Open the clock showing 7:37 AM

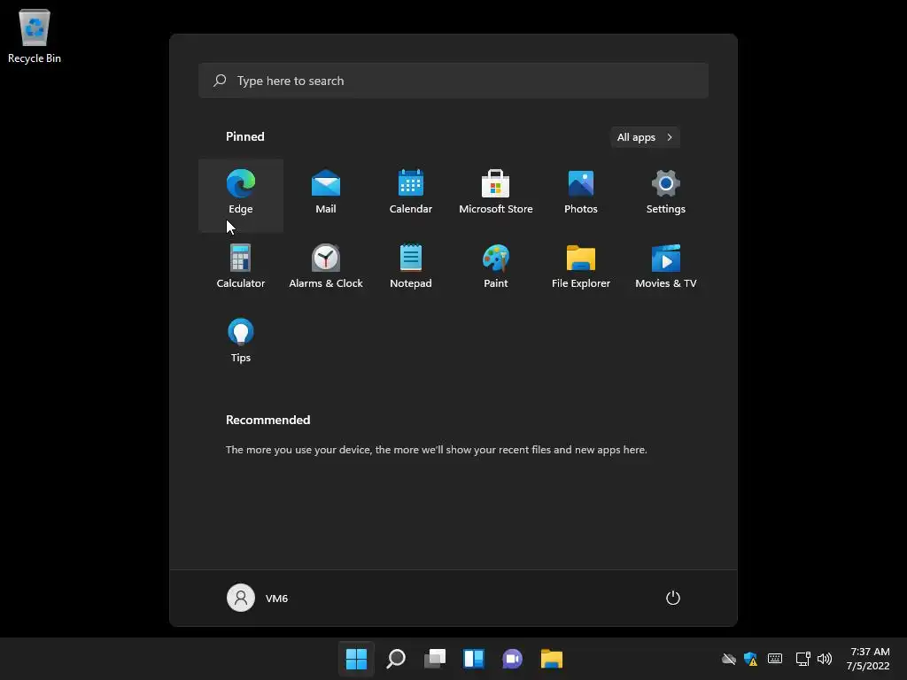click(868, 659)
